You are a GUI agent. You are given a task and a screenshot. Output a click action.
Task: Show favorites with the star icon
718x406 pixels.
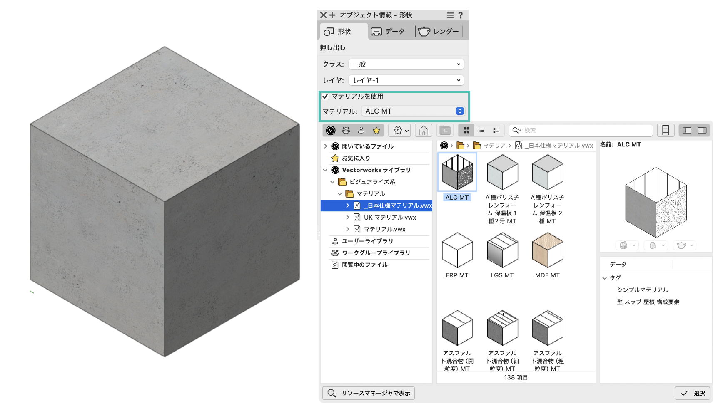(x=376, y=131)
